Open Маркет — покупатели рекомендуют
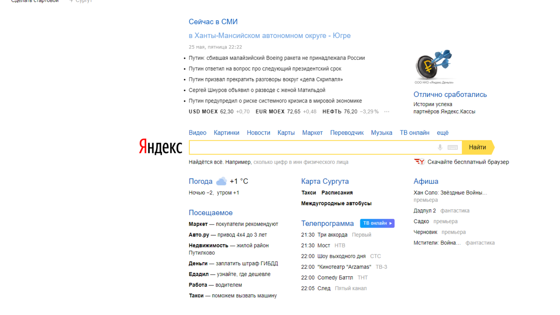Image resolution: width=560 pixels, height=315 pixels. click(x=233, y=224)
